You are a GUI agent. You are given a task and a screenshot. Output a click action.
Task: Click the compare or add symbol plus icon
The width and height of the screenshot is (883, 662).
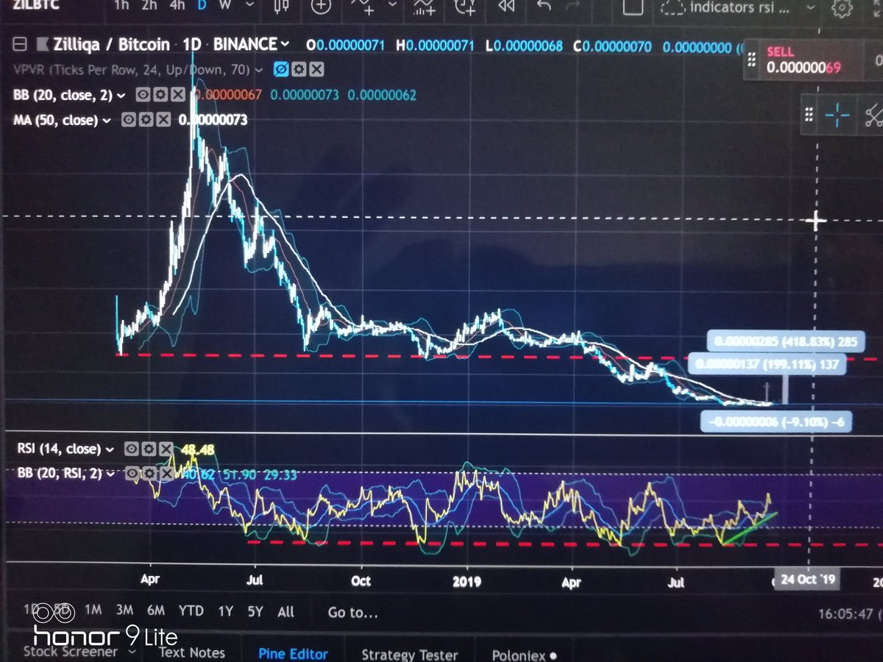click(x=321, y=7)
